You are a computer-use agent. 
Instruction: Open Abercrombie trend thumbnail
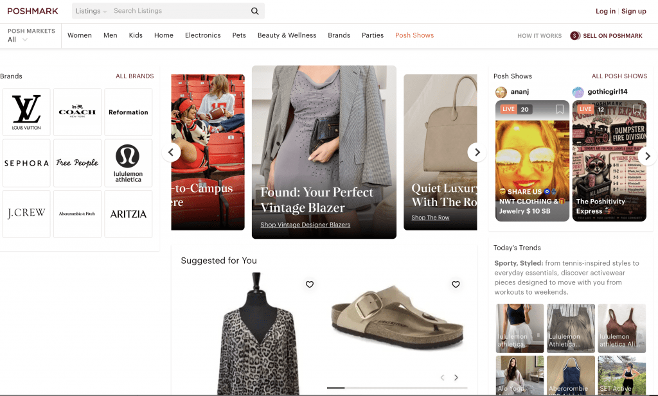[x=571, y=375]
